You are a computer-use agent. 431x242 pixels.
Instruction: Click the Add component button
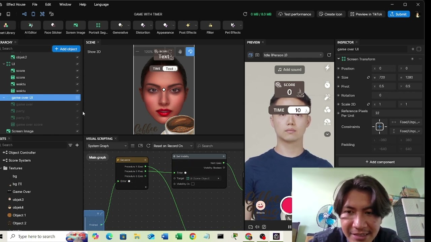[380, 162]
